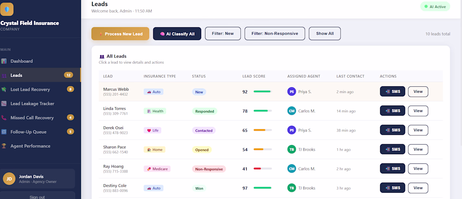
Task: Click the Follow-Up Queue icon
Action: 4,132
